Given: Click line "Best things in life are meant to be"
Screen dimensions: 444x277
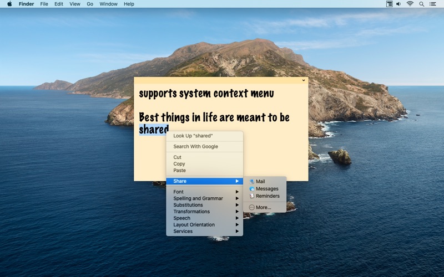Looking at the screenshot, I should 214,117.
